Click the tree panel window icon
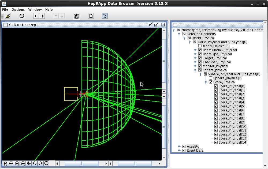Screen dimensions: 268x169 (175, 25)
